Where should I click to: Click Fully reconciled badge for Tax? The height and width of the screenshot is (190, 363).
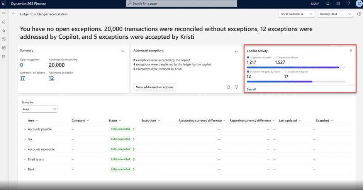120,139
